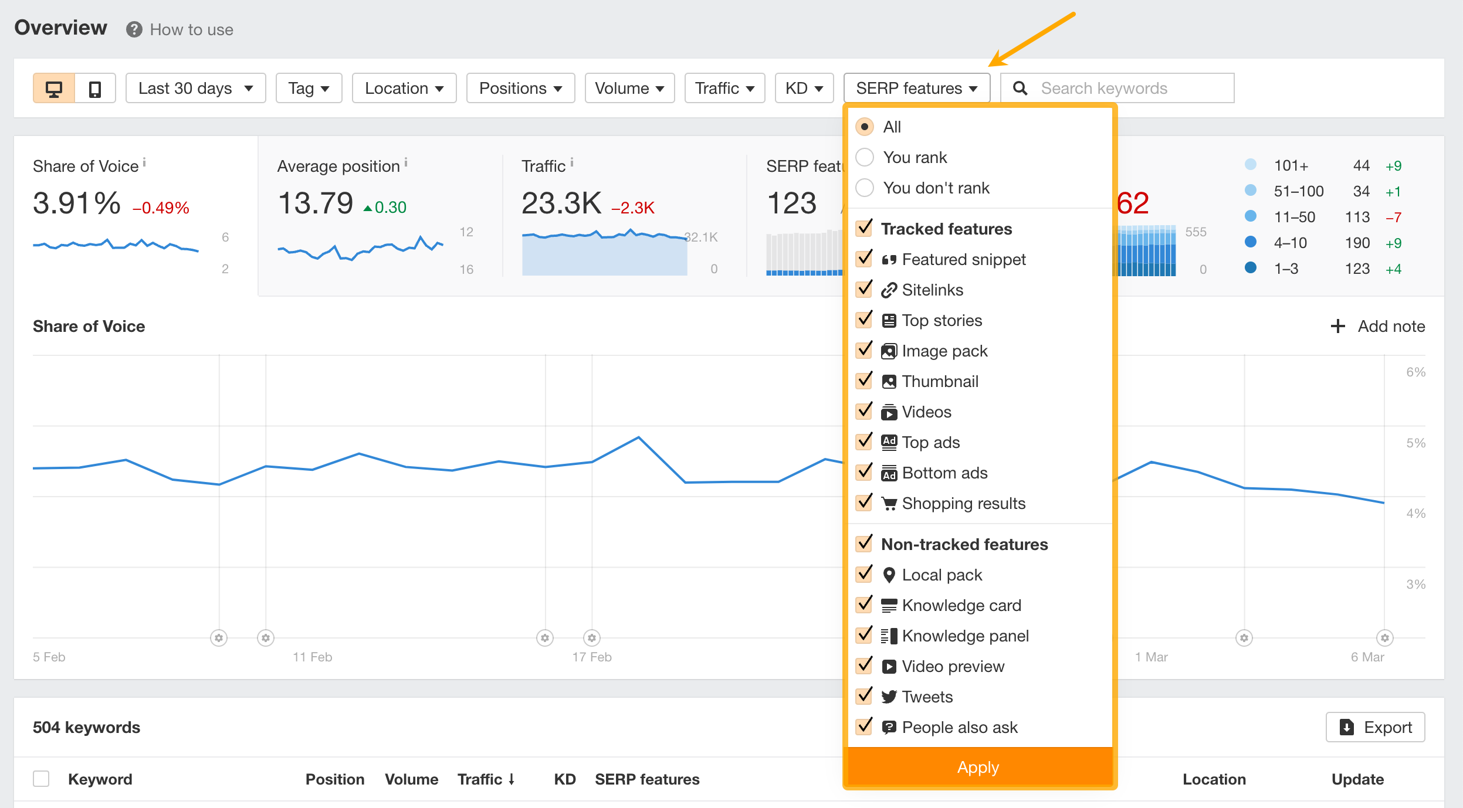The image size is (1463, 808).
Task: Click the Image pack icon
Action: click(x=889, y=351)
